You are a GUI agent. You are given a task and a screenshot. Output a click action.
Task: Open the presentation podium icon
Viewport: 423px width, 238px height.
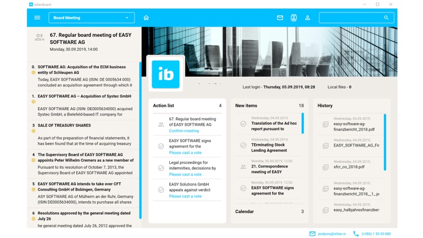point(294,18)
